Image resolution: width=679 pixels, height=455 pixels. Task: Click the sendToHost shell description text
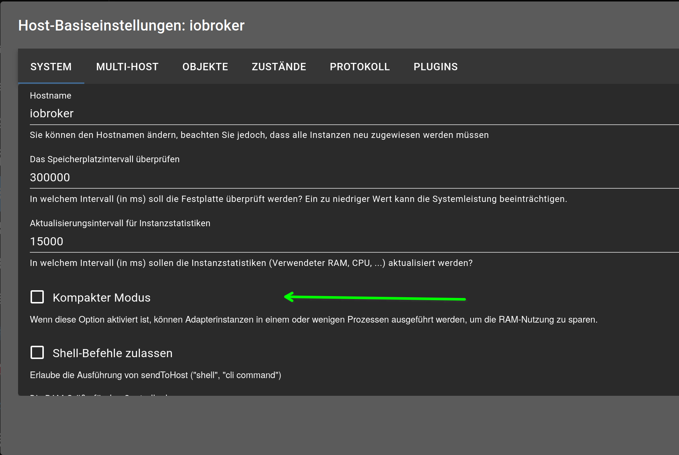click(x=155, y=375)
